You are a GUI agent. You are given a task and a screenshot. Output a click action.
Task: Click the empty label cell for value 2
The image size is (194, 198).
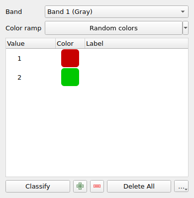[136, 77]
